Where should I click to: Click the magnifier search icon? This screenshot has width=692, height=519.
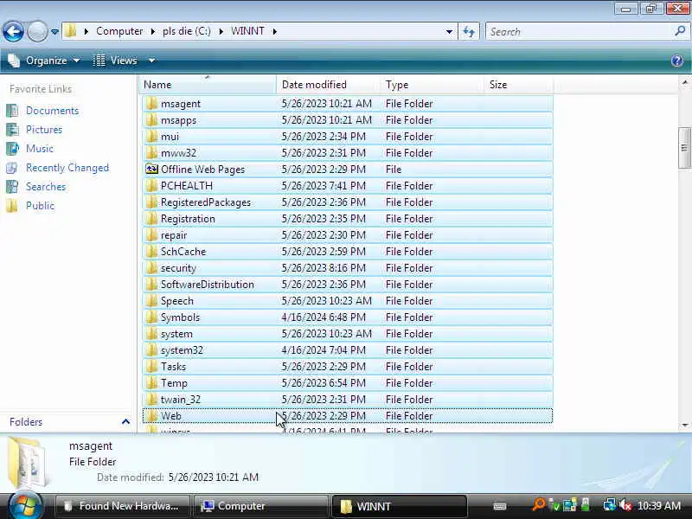point(680,31)
